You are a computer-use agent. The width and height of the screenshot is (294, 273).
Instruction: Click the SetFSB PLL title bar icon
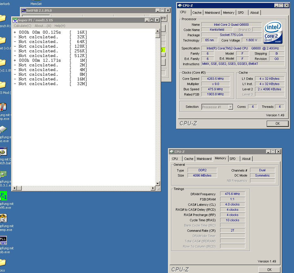24,11
